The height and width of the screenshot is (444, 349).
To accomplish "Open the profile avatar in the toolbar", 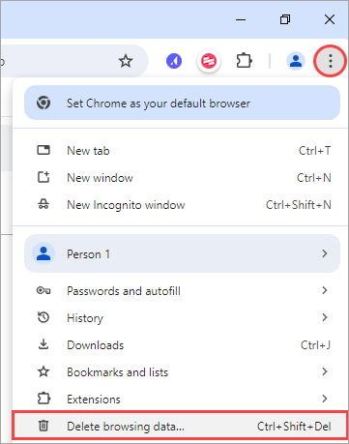I will 296,61.
